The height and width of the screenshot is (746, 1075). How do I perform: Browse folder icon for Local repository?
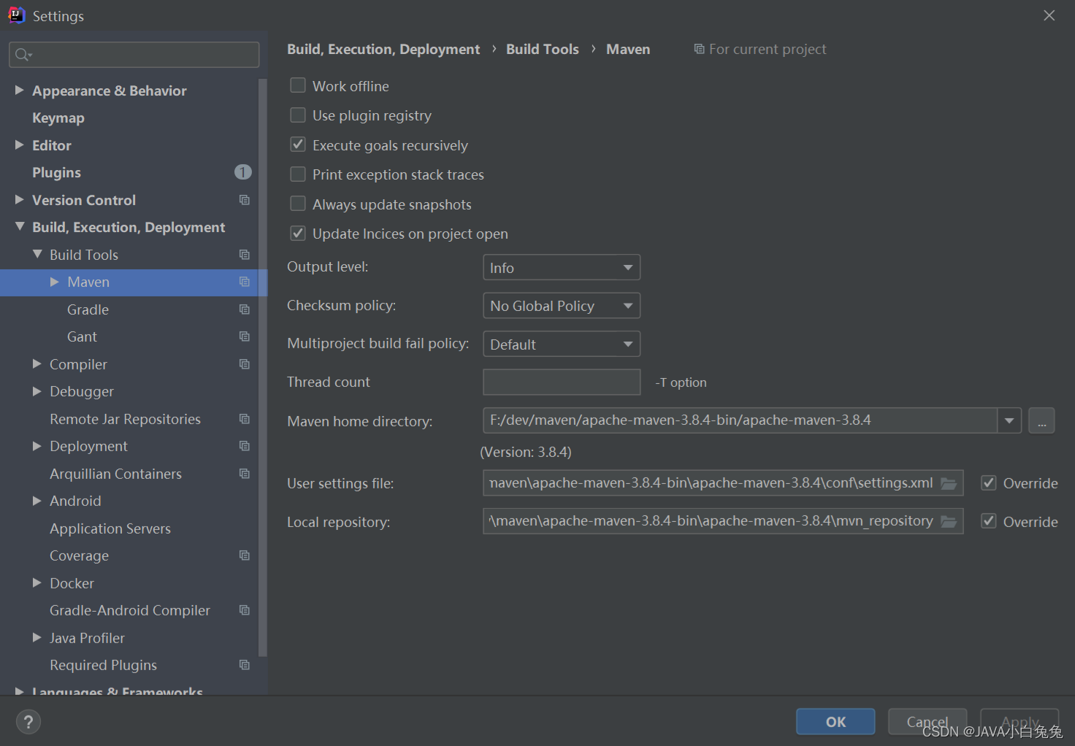[949, 521]
